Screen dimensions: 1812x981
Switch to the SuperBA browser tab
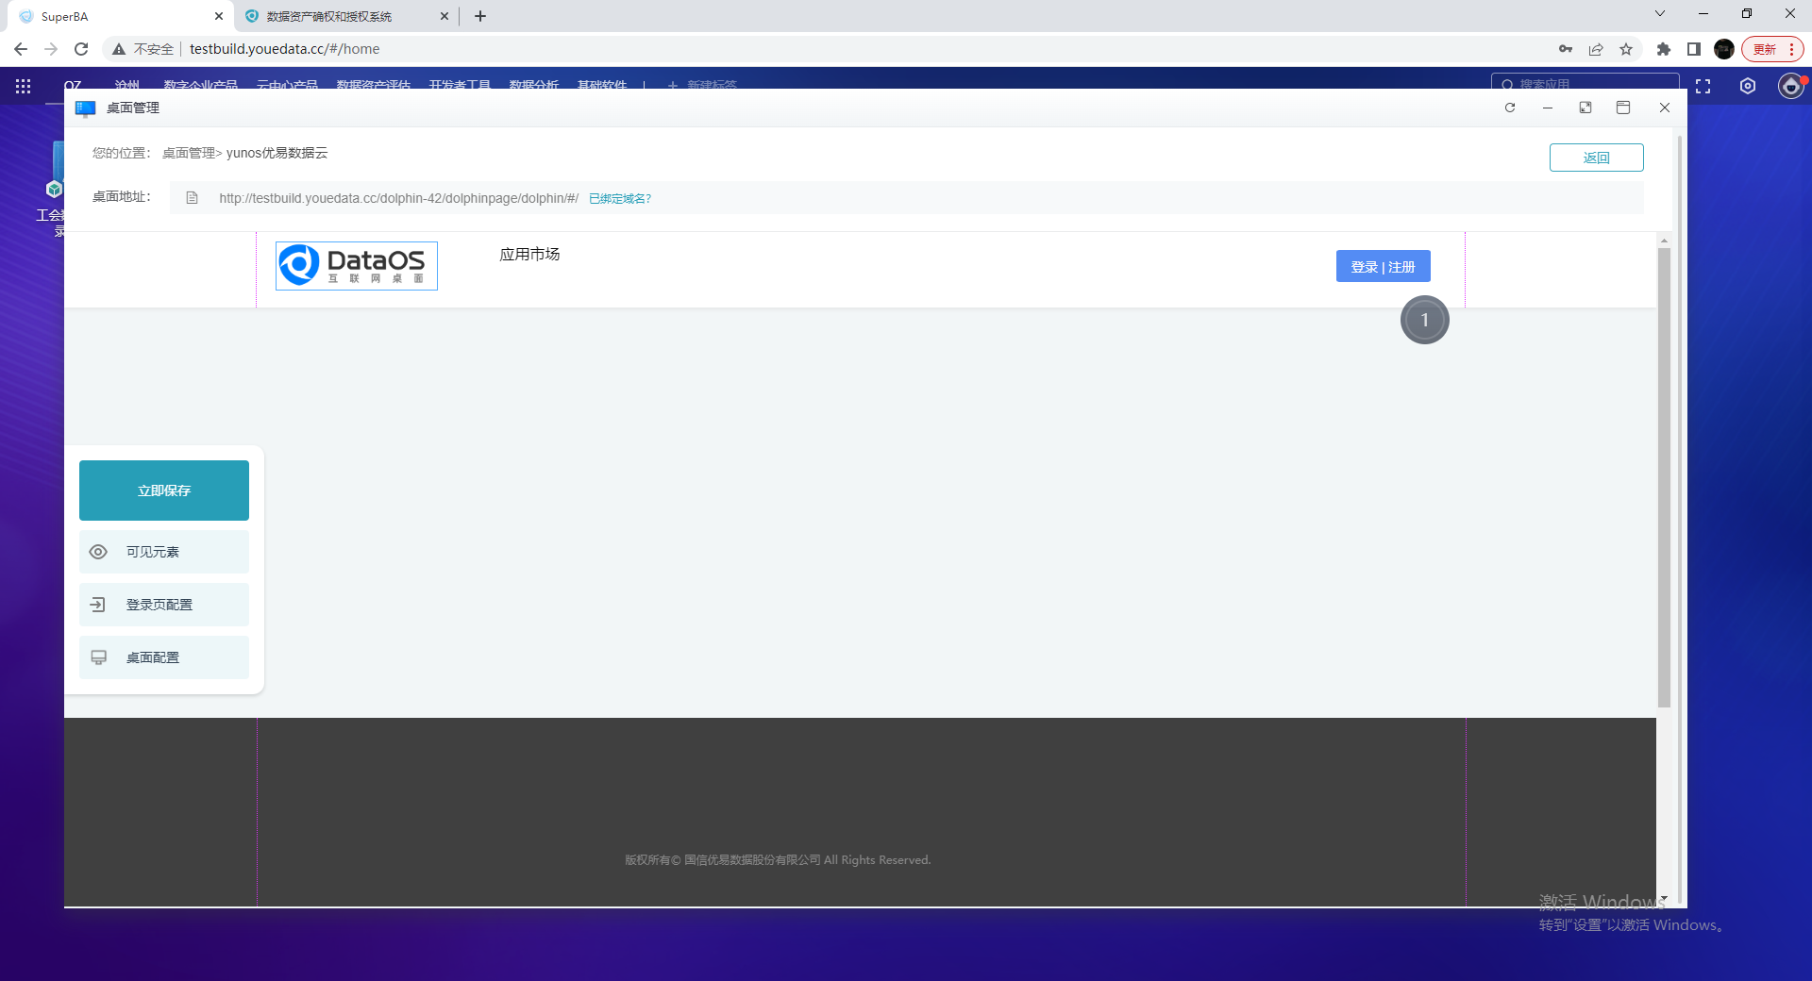pos(121,16)
